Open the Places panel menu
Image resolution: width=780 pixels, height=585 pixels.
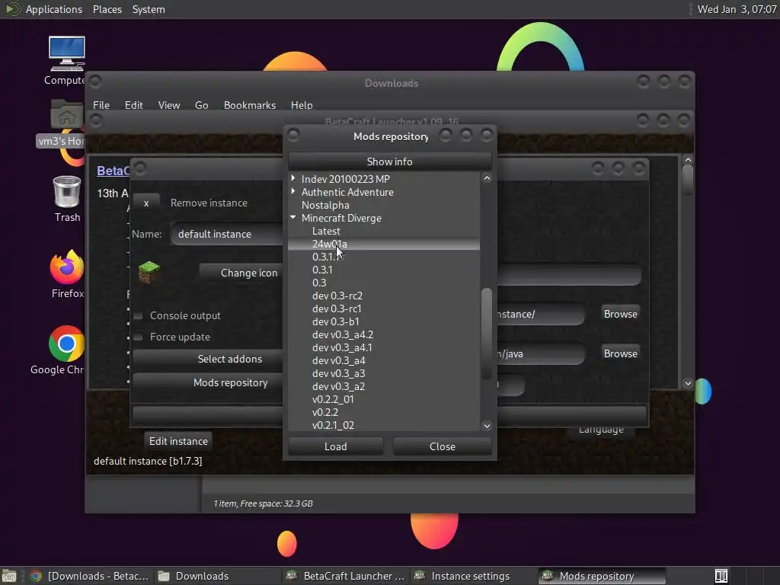tap(107, 9)
